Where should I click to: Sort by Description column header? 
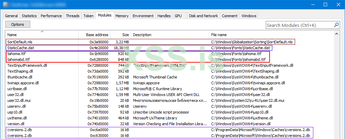click(170, 35)
